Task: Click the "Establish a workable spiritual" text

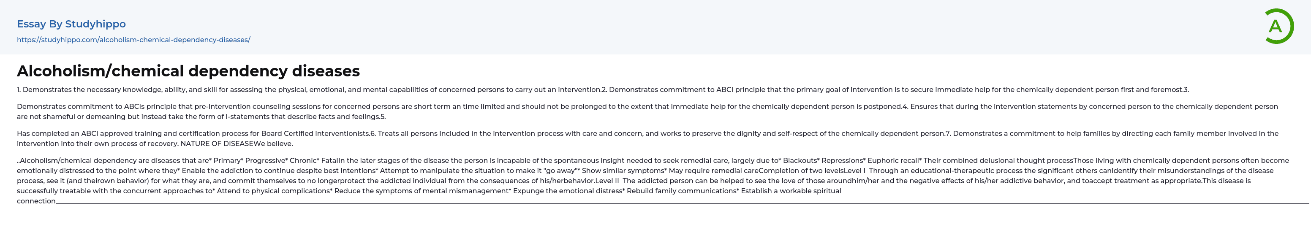Action: 791,191
